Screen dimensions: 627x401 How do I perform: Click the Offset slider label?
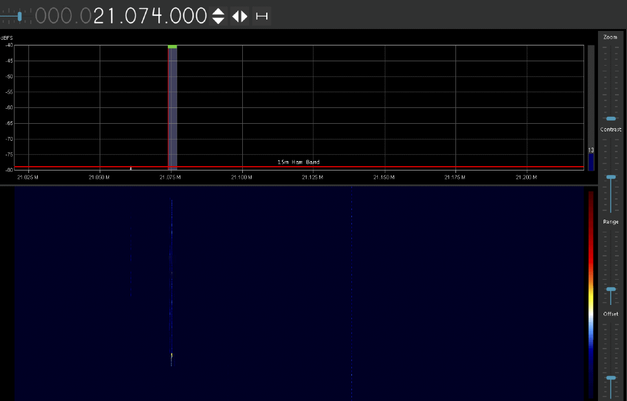[x=611, y=314]
